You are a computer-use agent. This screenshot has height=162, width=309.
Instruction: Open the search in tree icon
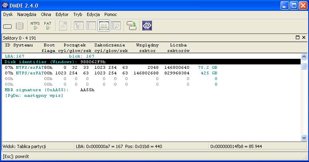pos(116,26)
